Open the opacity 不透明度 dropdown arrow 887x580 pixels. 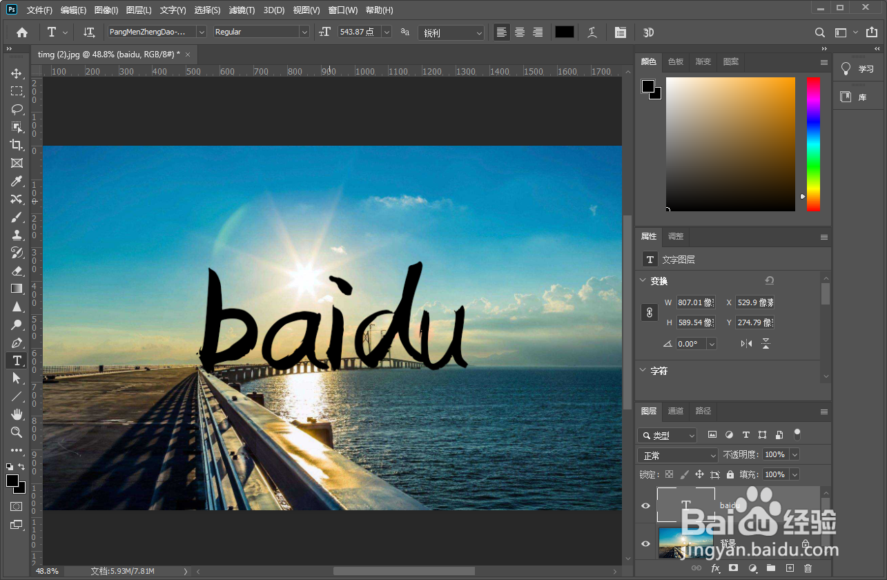795,454
